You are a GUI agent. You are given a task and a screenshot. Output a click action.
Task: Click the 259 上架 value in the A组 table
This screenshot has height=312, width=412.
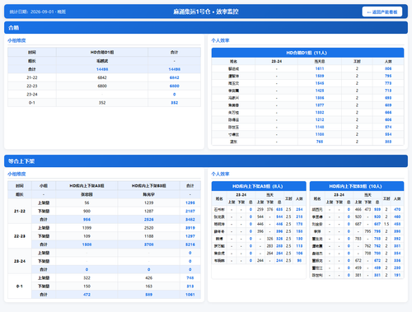tap(260, 209)
